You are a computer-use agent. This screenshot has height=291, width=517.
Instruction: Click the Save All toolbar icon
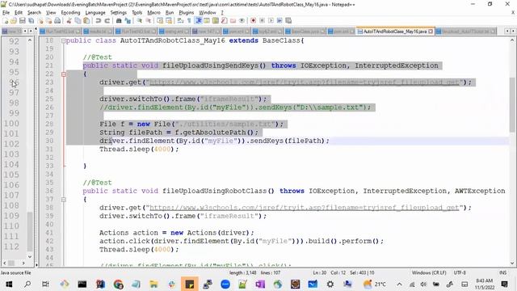point(31,20)
